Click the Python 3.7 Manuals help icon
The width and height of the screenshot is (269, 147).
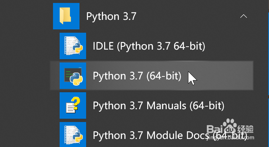pos(73,106)
